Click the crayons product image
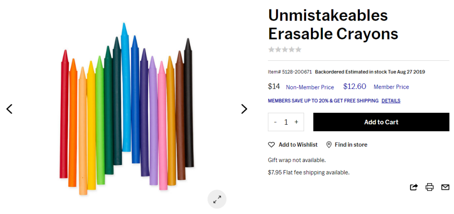 [127, 107]
